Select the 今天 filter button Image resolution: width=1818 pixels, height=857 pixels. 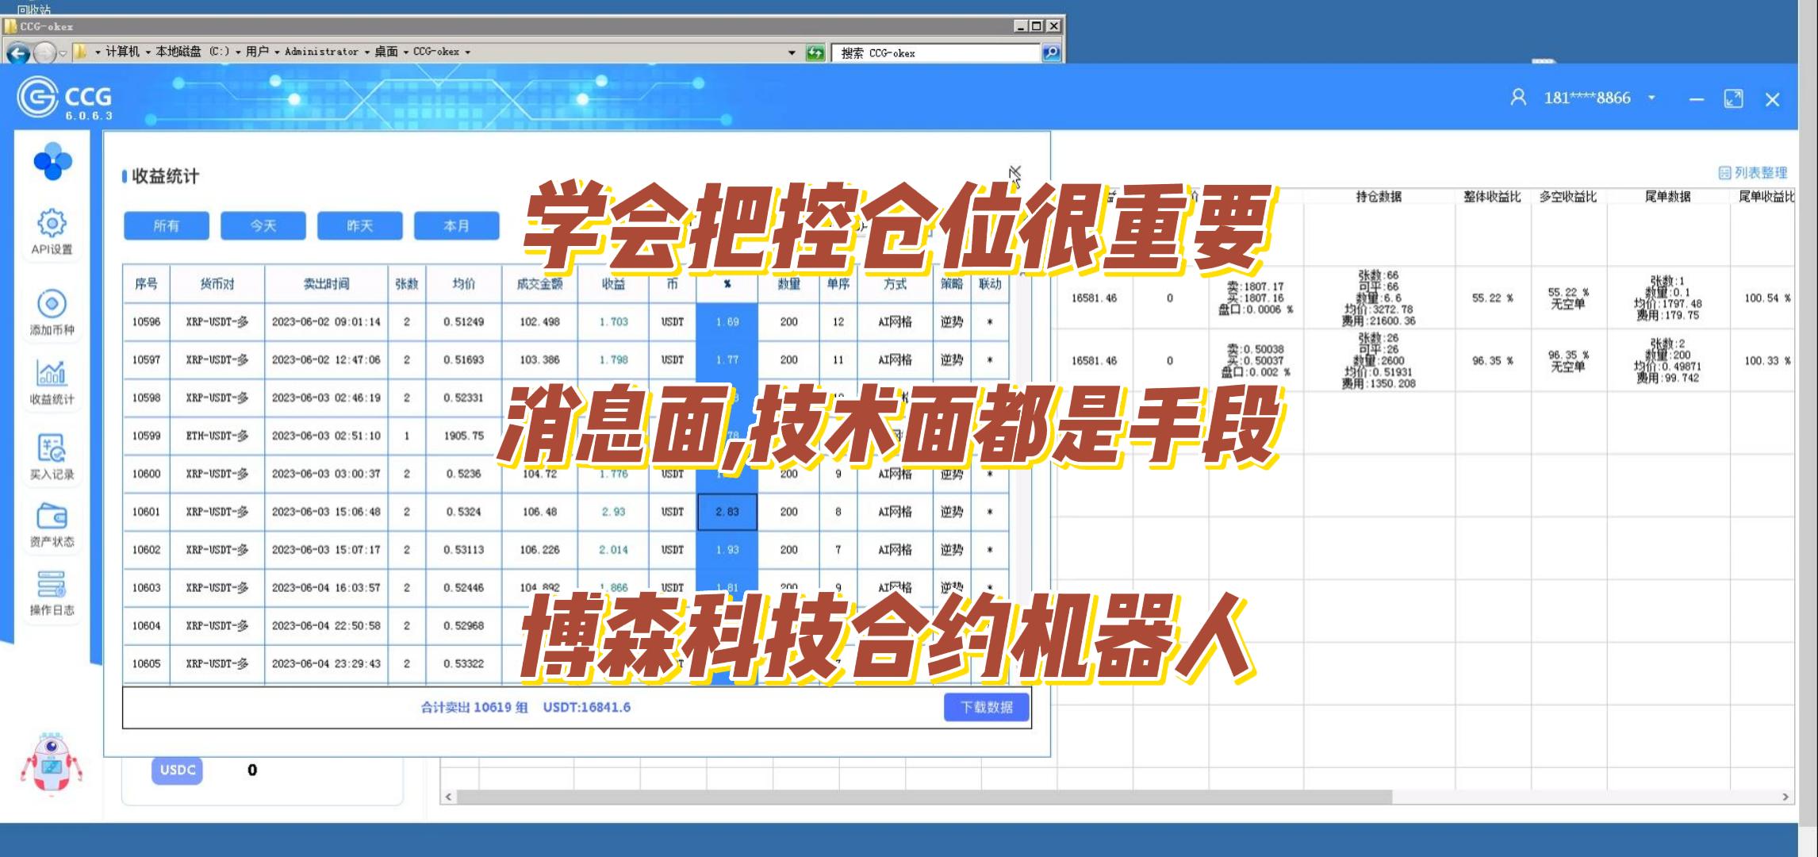(x=263, y=225)
